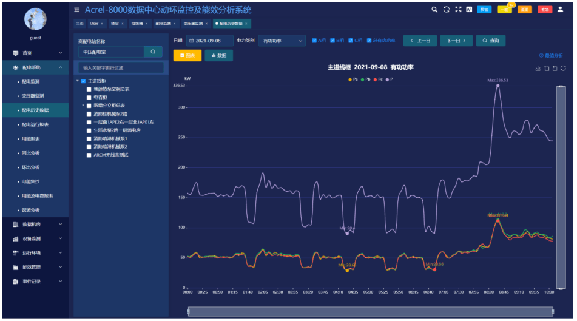Click the 下一日 next day button
The image size is (577, 321).
(456, 41)
